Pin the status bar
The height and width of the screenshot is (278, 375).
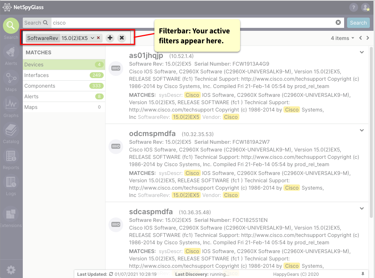(x=363, y=274)
